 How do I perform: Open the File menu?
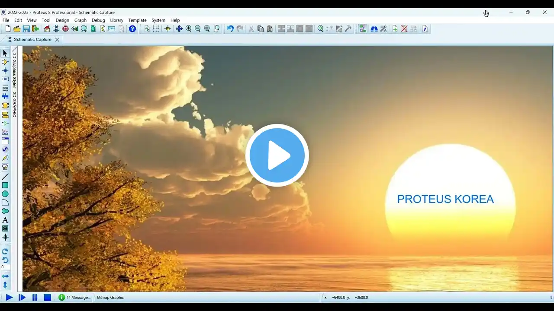[6, 20]
